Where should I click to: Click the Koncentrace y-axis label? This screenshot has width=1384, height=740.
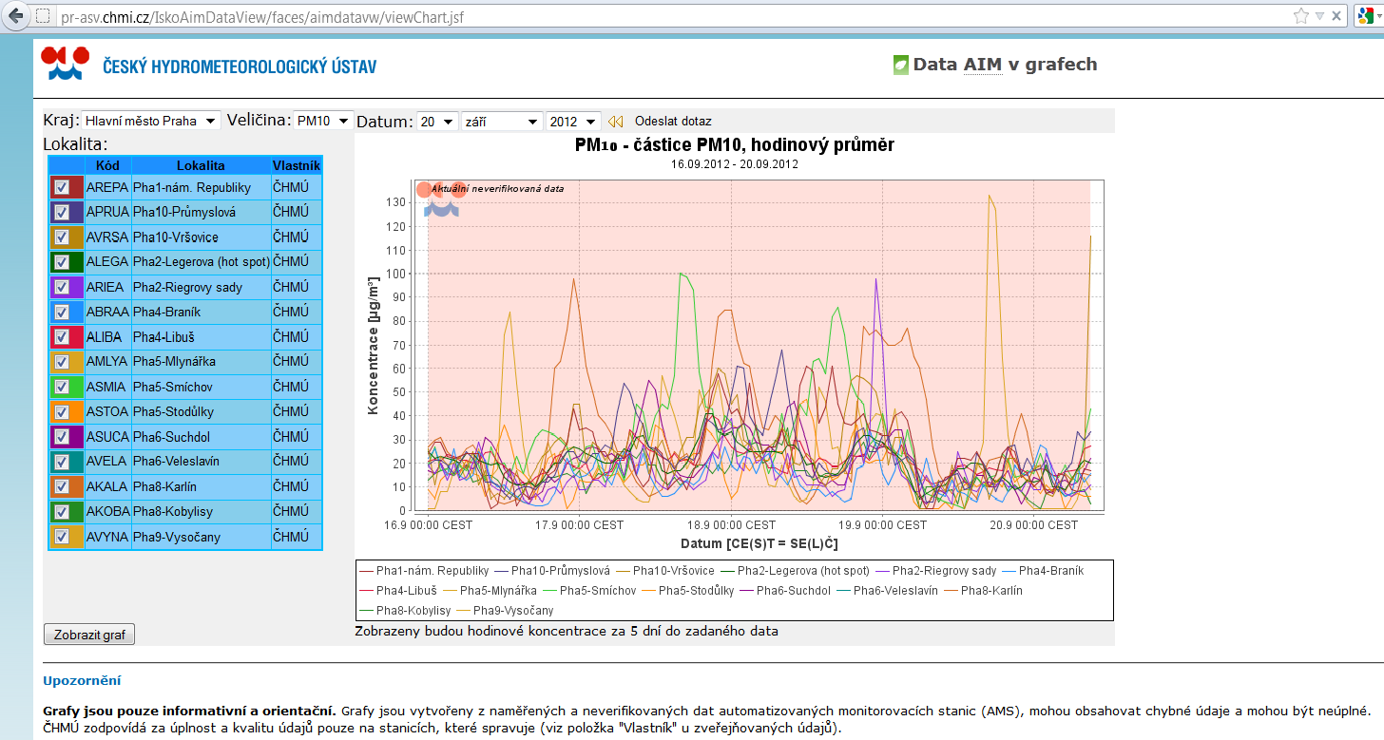pyautogui.click(x=374, y=345)
